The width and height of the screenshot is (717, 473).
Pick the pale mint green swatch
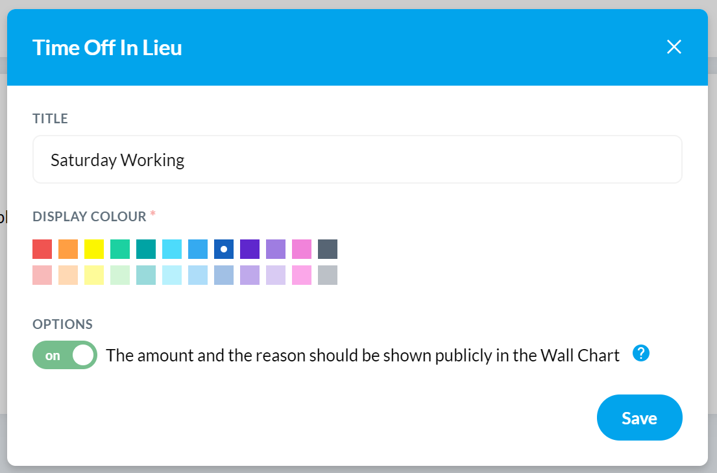[x=120, y=275]
